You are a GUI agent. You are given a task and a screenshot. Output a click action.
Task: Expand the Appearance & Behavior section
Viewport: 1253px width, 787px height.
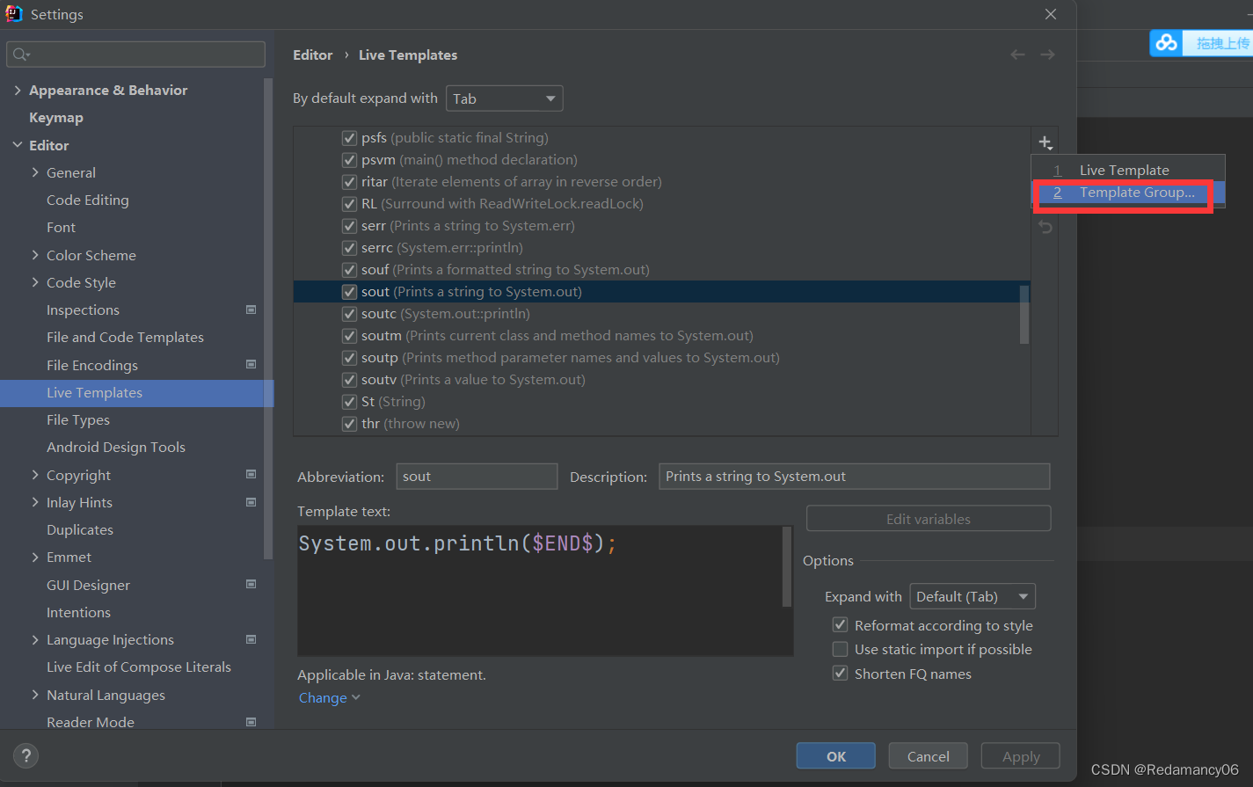(18, 91)
